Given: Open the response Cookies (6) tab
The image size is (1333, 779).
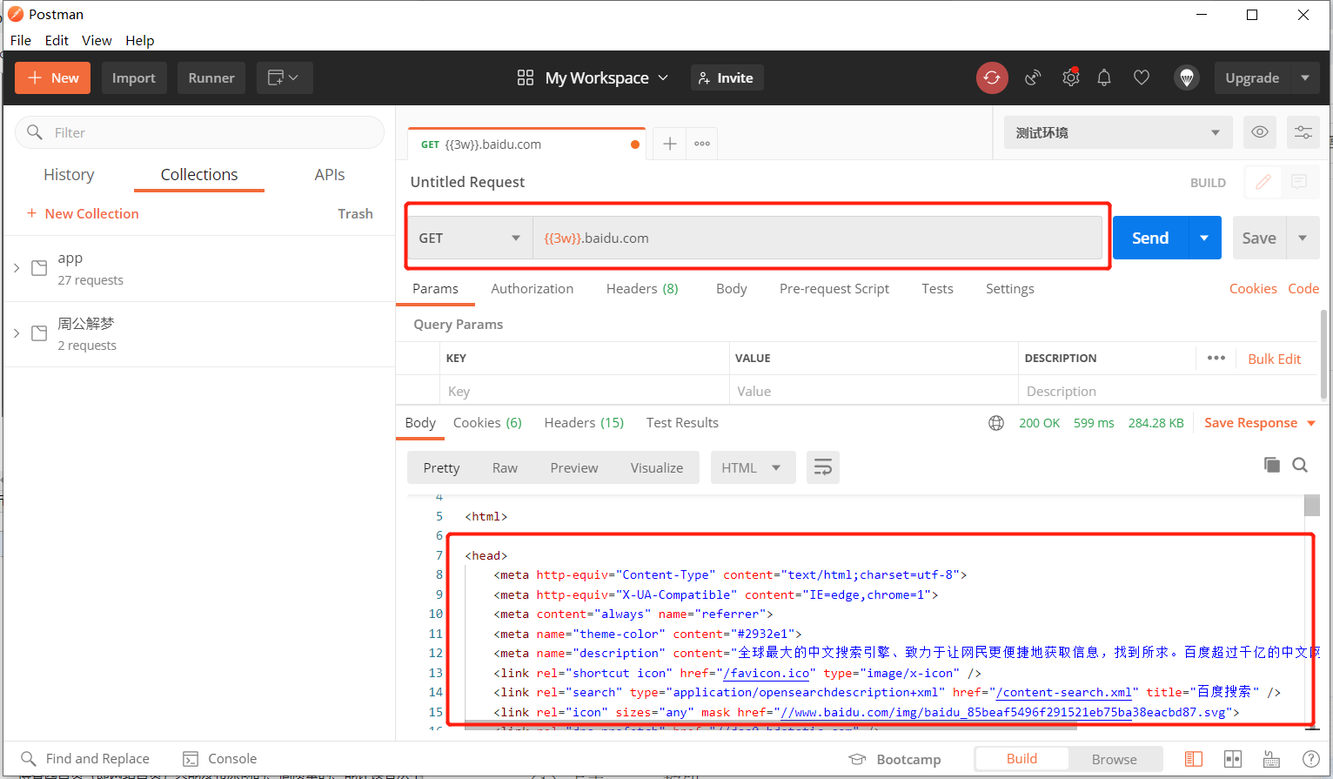Looking at the screenshot, I should 487,423.
